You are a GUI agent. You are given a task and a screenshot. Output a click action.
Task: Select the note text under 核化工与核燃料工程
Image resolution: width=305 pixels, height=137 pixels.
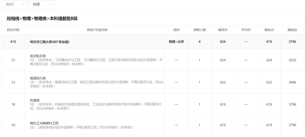click(82, 127)
